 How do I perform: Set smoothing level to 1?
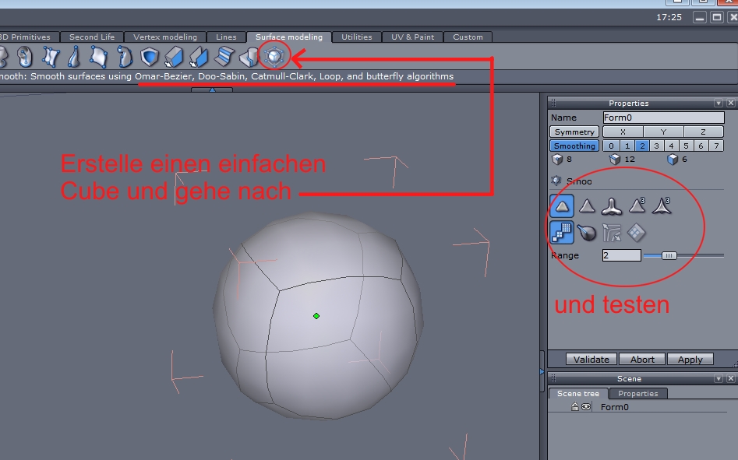(627, 146)
